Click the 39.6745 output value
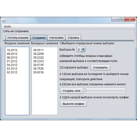The width and height of the screenshot is (137, 137). pos(38,65)
